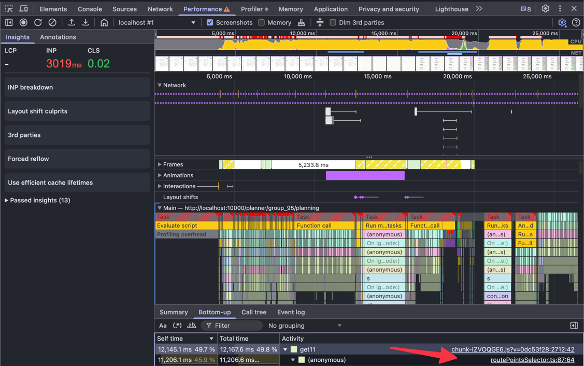The width and height of the screenshot is (584, 366).
Task: Click the match case icon in Bottom-up filter
Action: (x=163, y=325)
